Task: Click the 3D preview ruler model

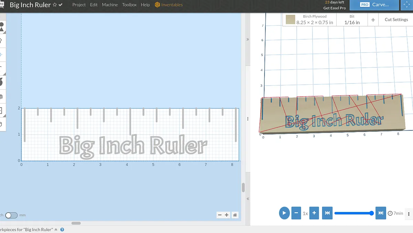Action: pos(332,113)
